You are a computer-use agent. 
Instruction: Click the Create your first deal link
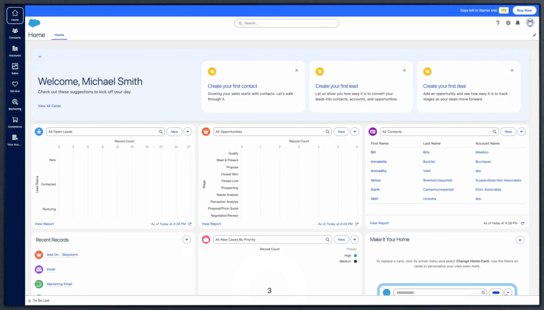(x=444, y=86)
